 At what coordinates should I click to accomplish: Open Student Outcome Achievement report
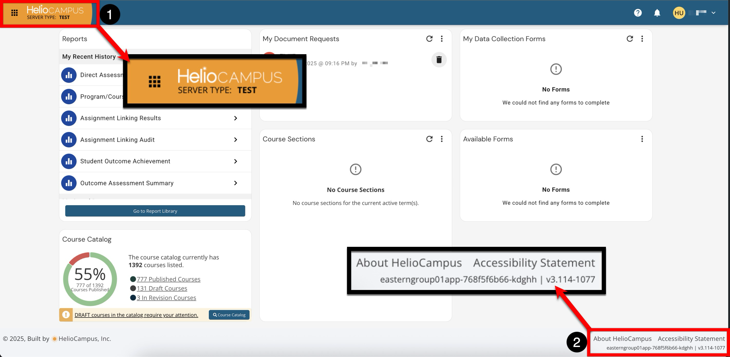pos(125,161)
